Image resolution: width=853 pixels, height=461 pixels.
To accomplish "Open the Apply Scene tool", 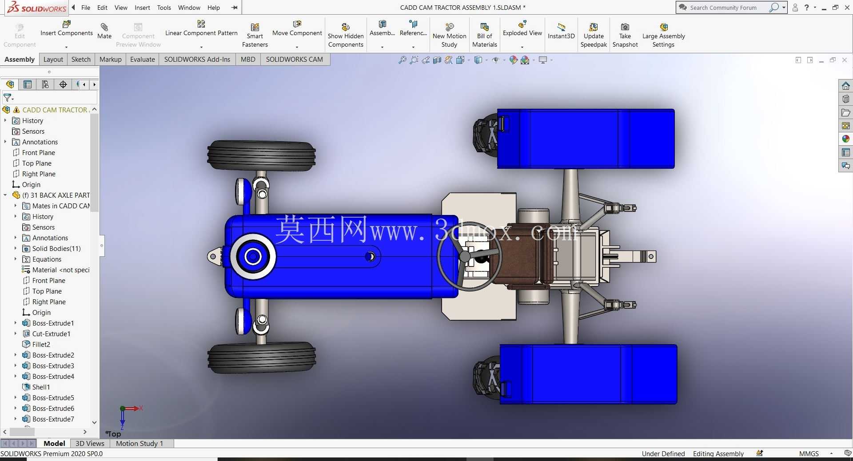I will tap(525, 60).
